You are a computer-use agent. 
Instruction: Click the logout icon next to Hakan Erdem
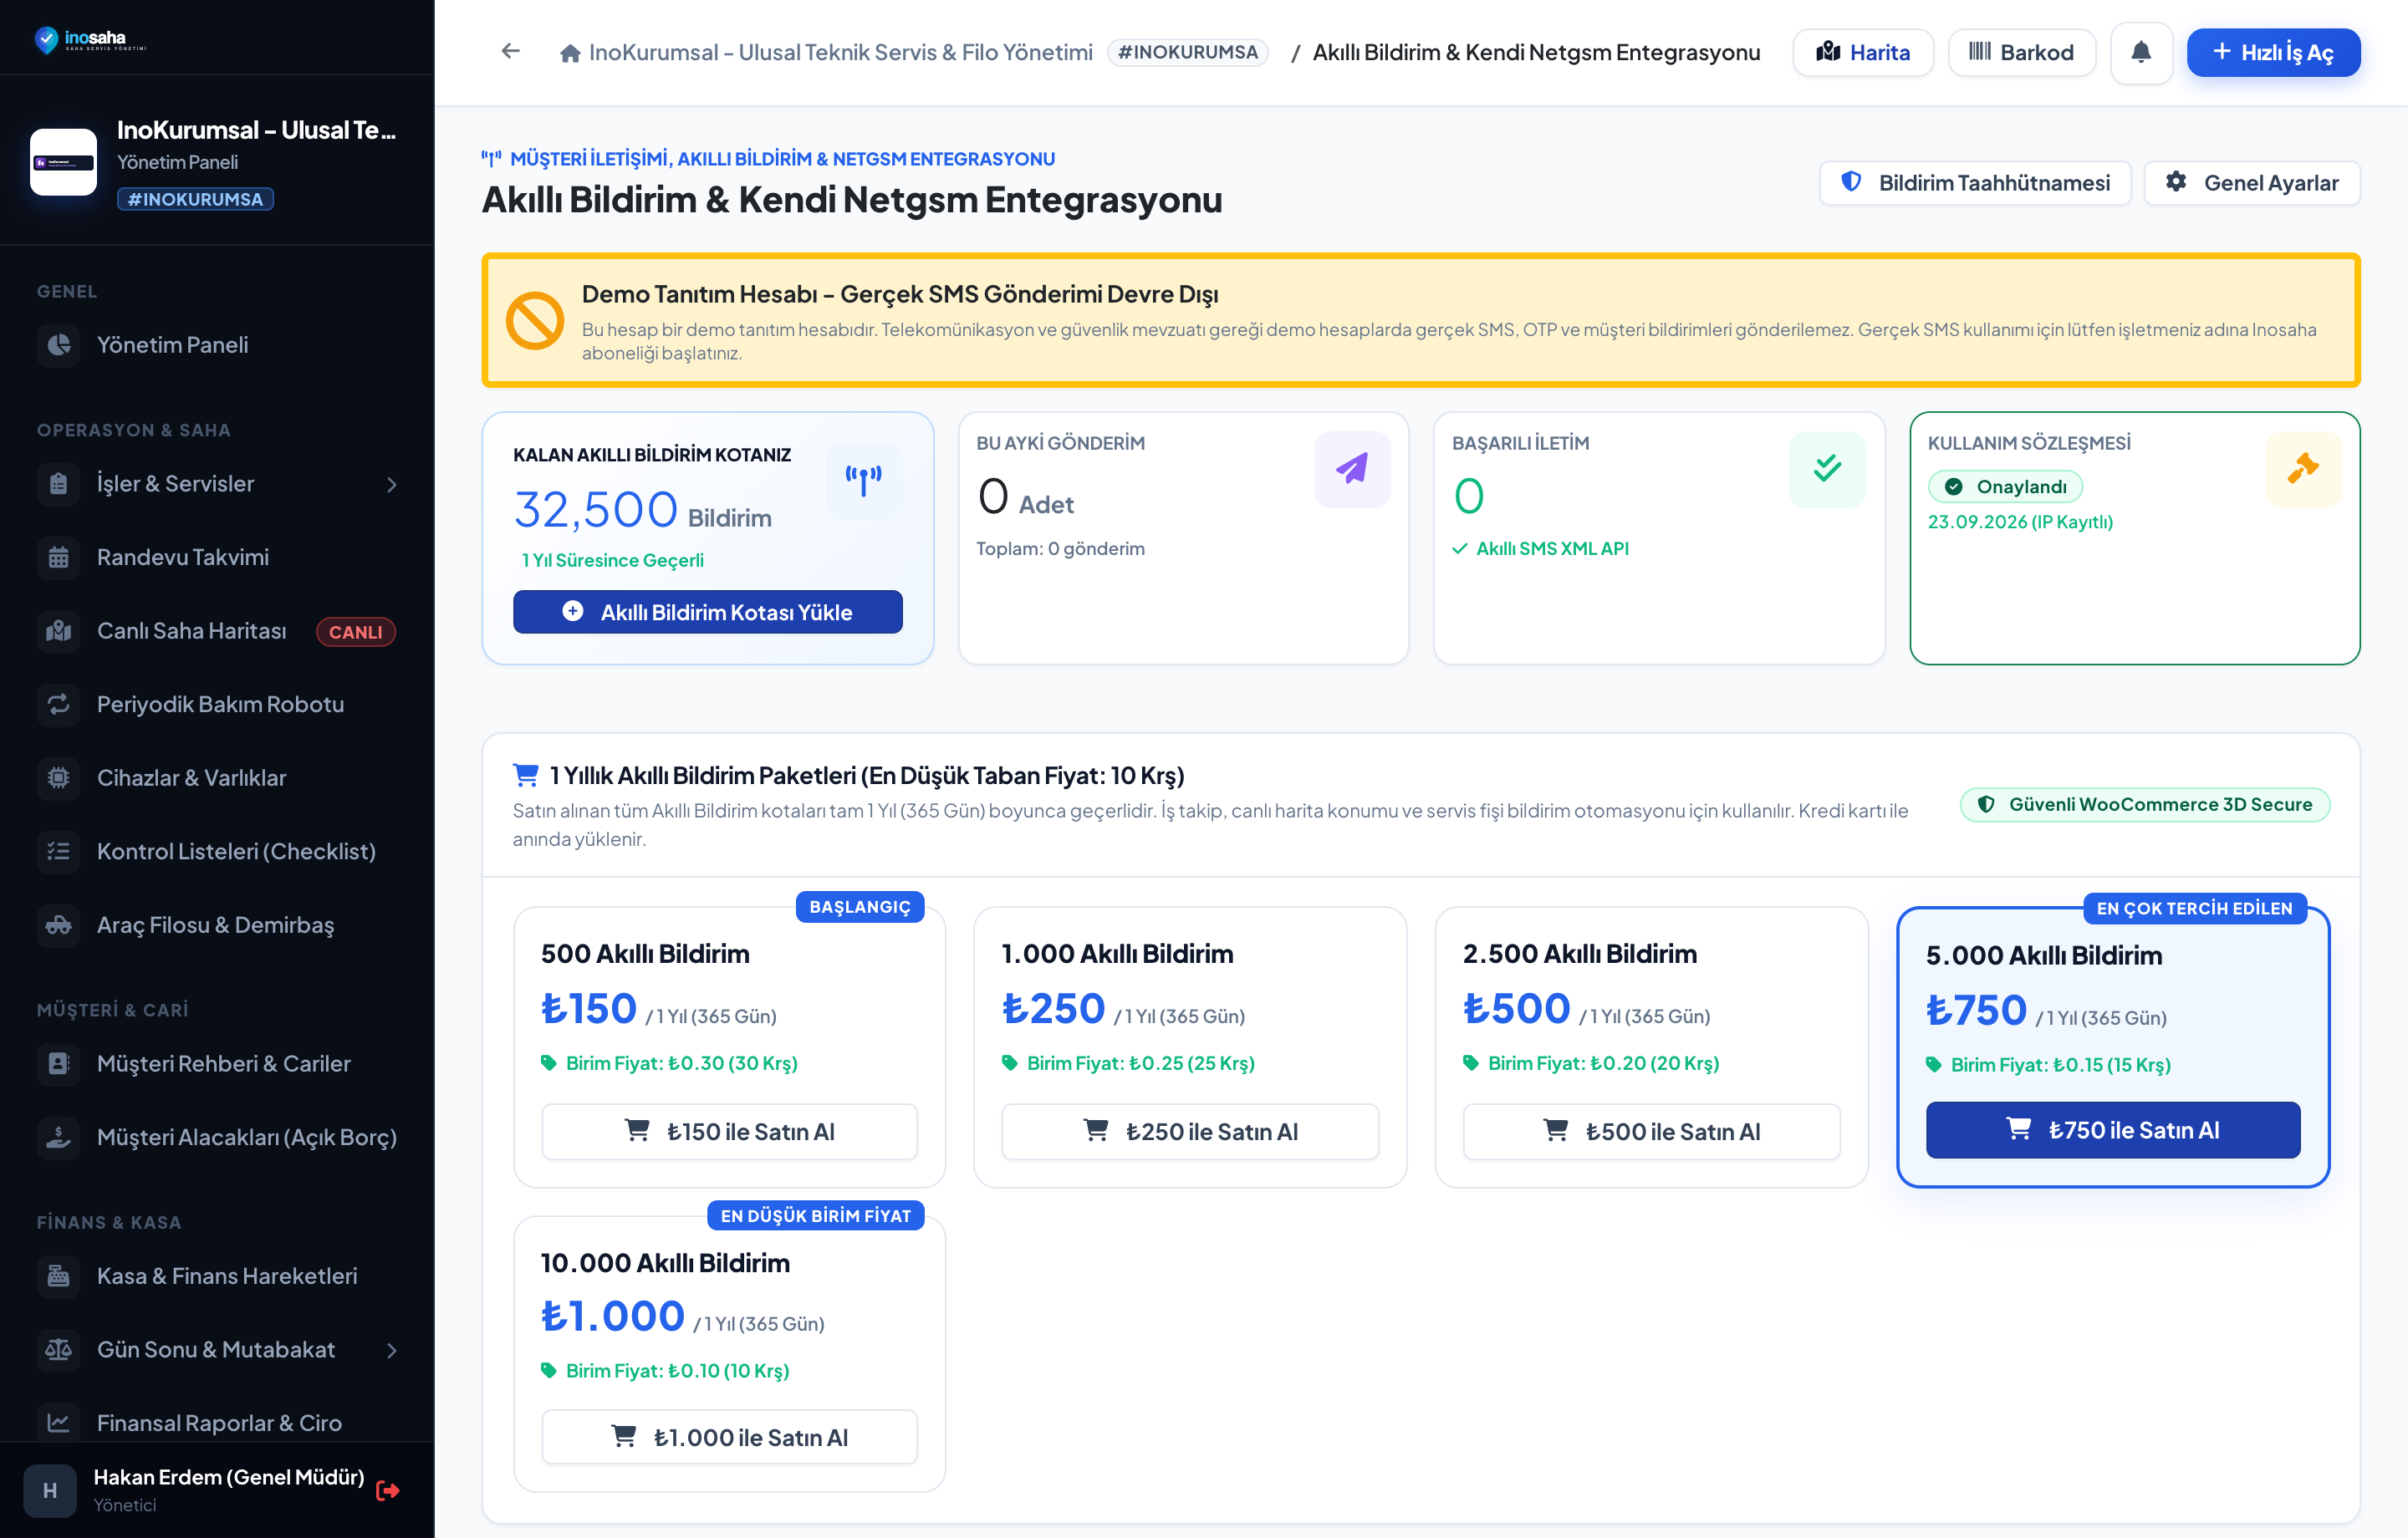pos(388,1490)
